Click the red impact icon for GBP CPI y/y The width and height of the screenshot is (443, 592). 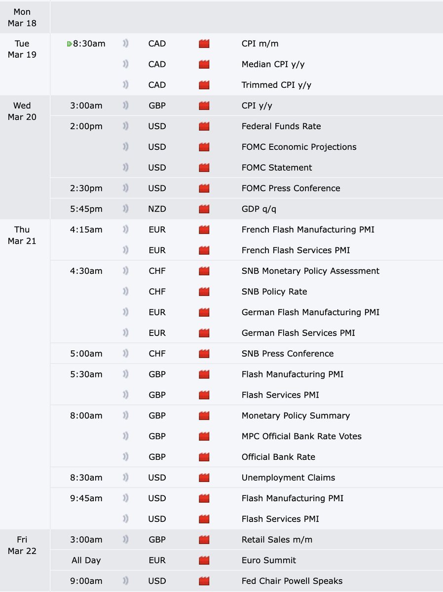[x=204, y=106]
